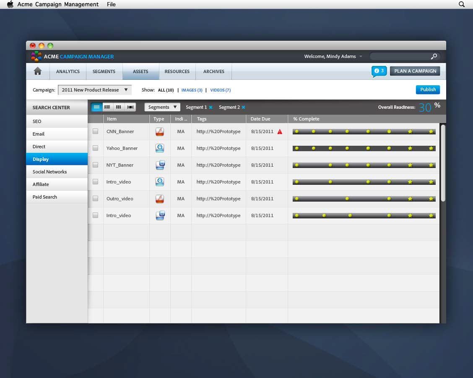
Task: Switch to filmstrip view icon
Action: pyautogui.click(x=130, y=107)
